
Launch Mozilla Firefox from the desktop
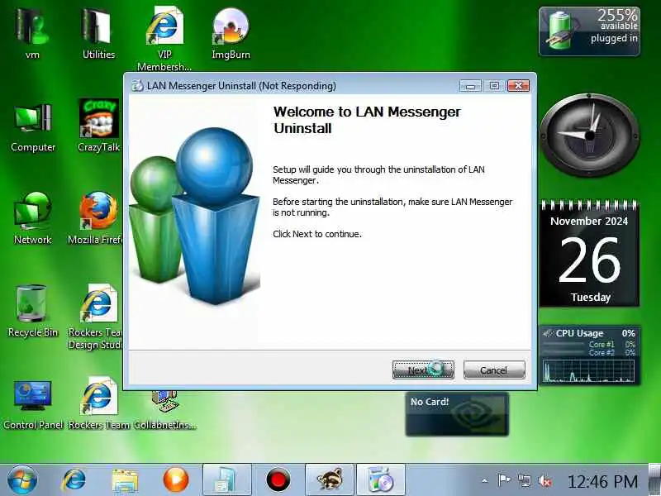pos(97,218)
